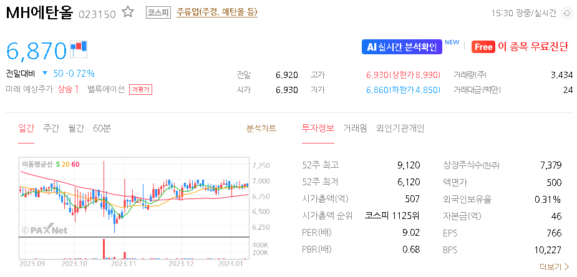Click the 52주 최고 value 9,120
The image size is (577, 277).
pos(409,165)
